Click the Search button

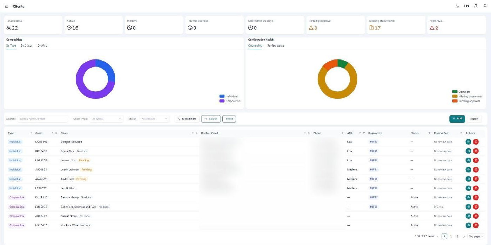click(211, 119)
